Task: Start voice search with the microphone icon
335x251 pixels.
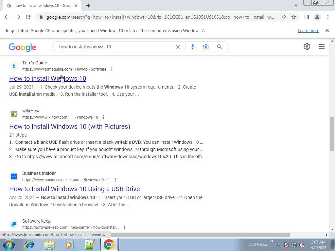Action: 192,47
